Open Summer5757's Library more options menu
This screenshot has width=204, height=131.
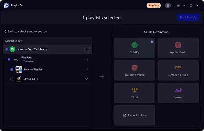[x=87, y=49]
